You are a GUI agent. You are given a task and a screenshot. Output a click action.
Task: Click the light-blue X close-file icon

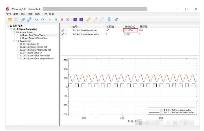click(16, 20)
